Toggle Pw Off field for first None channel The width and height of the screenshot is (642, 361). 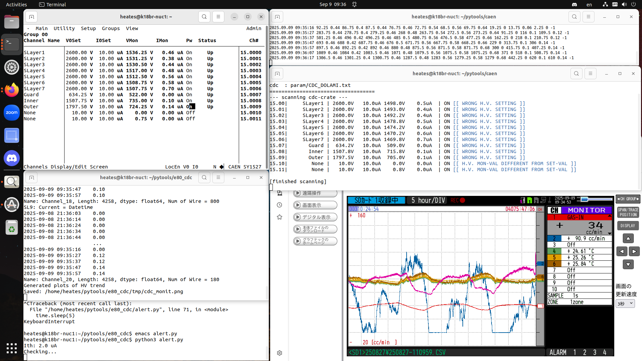click(191, 113)
